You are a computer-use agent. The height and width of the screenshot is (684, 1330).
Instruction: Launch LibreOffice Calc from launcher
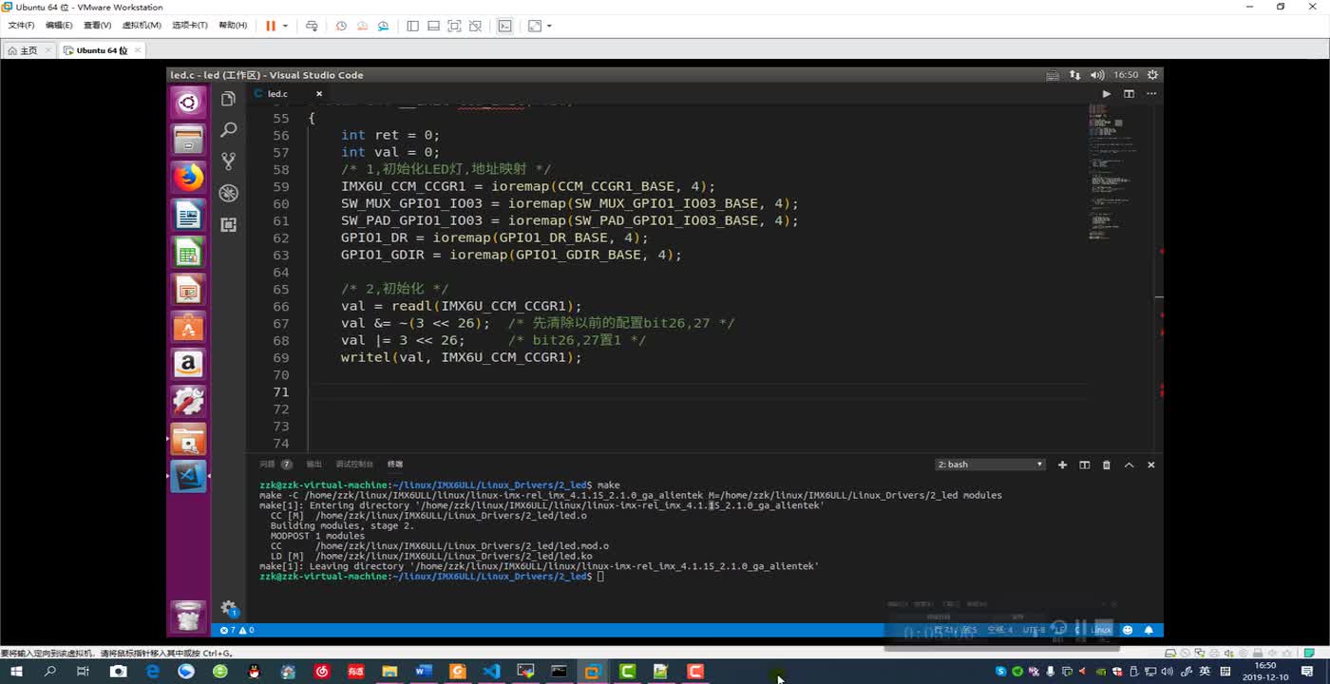(x=188, y=252)
